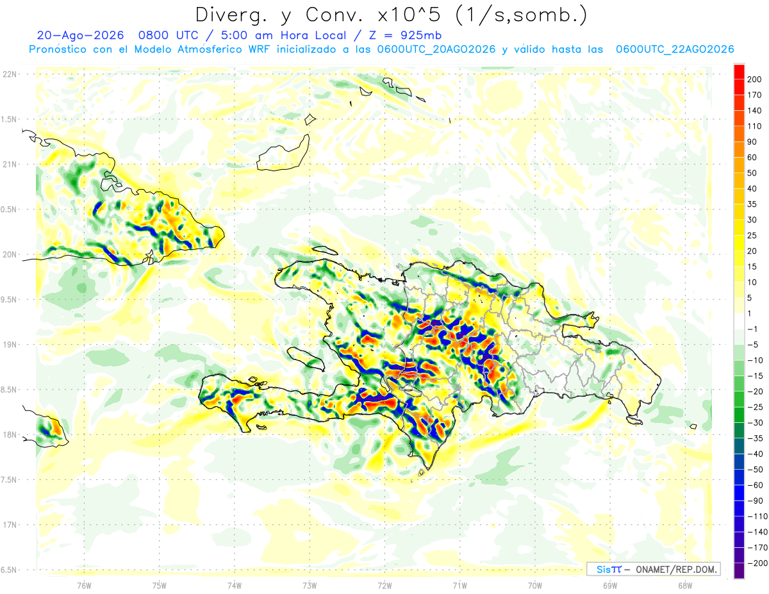Click the '75W' longitude label
Screen dimensions: 769x594
[x=160, y=585]
